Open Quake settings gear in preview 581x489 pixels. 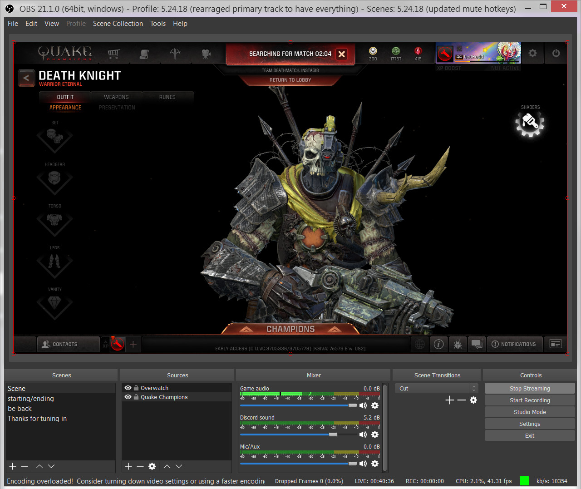click(x=532, y=53)
